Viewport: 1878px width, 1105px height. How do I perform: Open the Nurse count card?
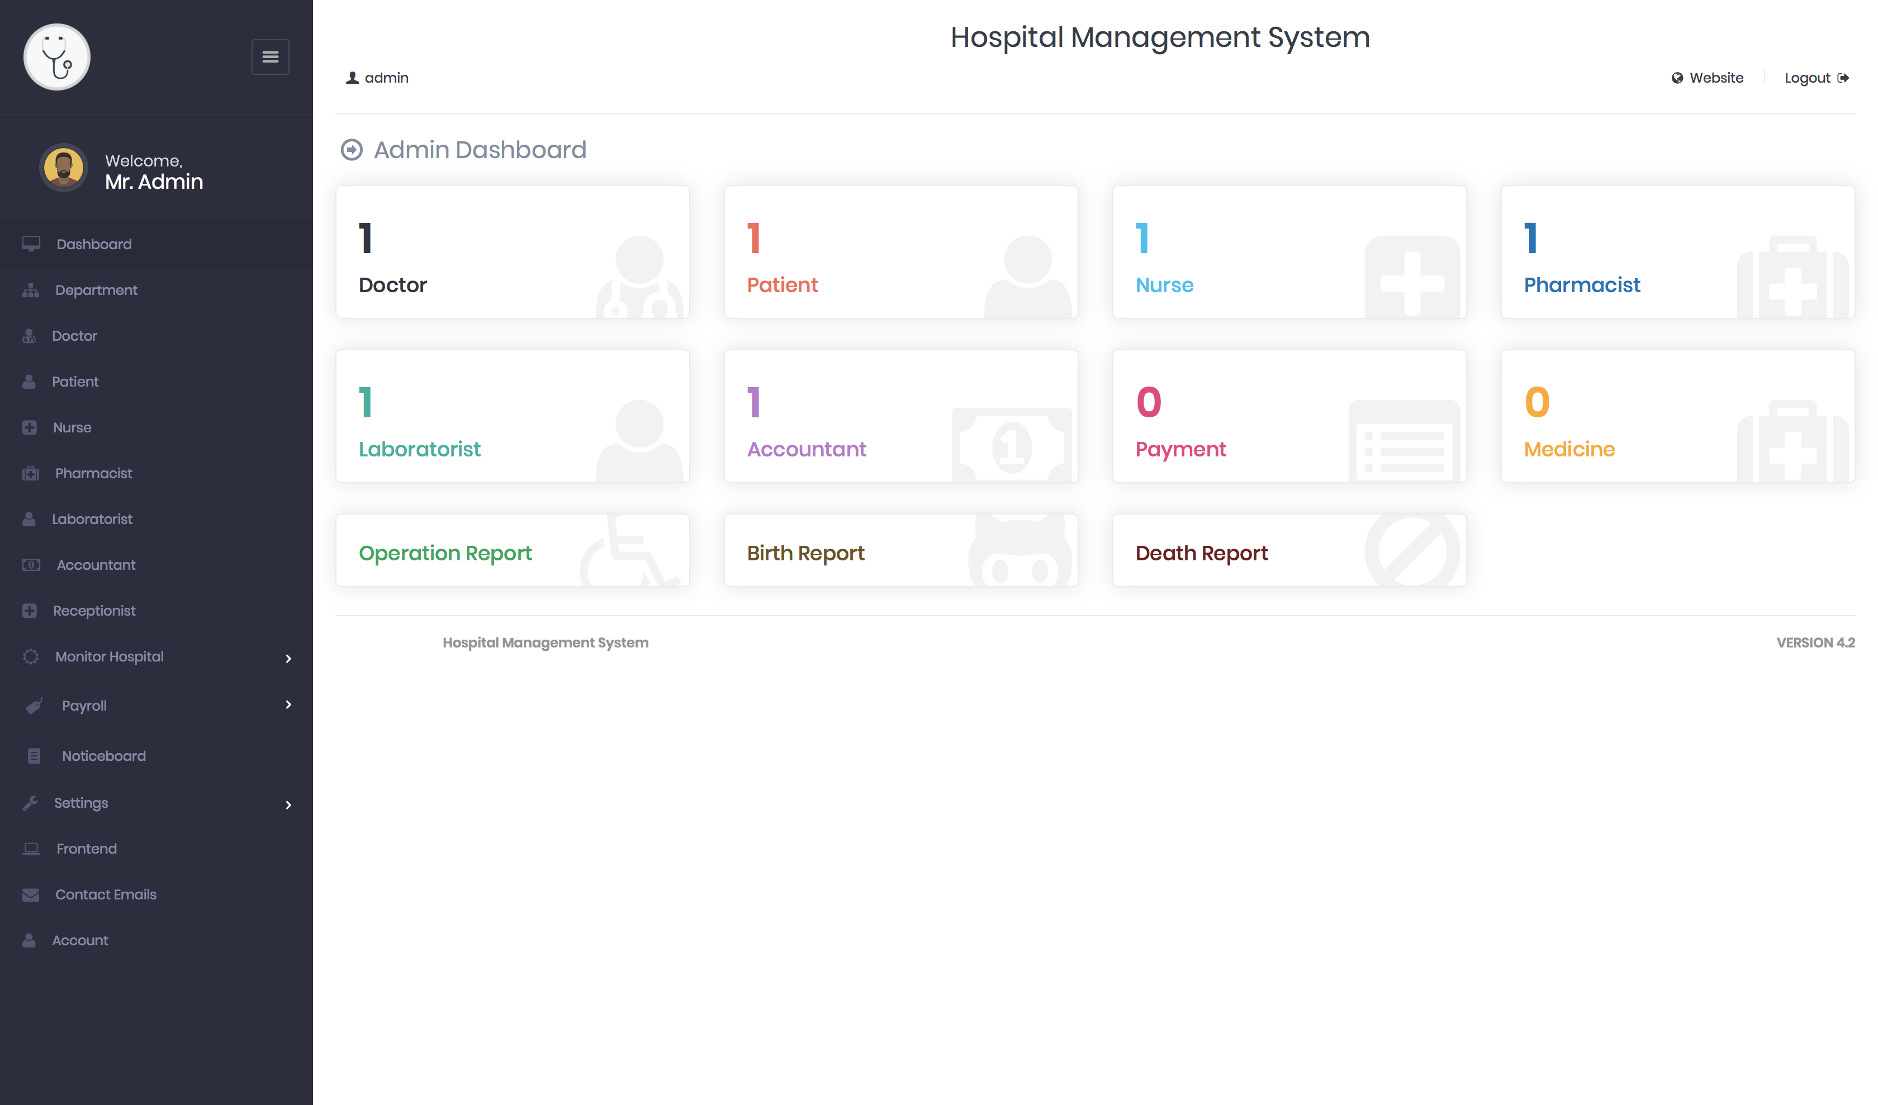pos(1289,252)
